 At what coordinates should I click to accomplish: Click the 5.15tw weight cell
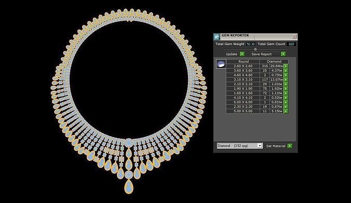pyautogui.click(x=277, y=111)
